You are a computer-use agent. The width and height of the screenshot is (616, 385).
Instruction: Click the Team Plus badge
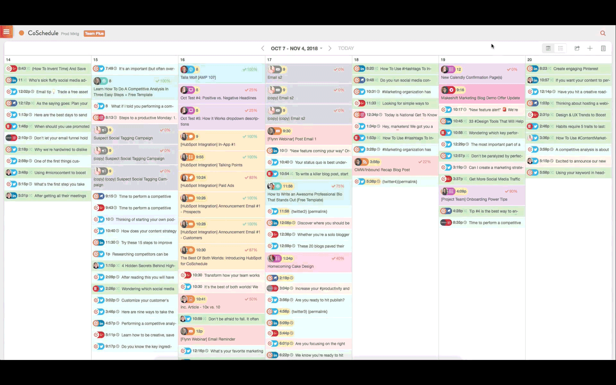point(94,33)
